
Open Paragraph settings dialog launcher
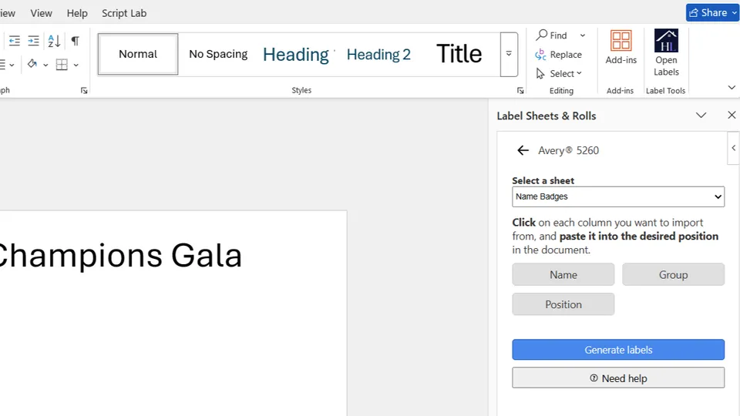click(x=84, y=91)
